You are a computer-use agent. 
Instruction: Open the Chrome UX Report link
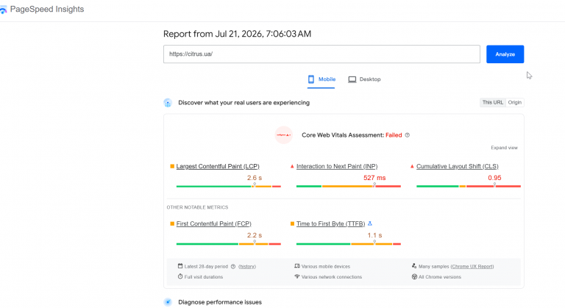[472, 267]
